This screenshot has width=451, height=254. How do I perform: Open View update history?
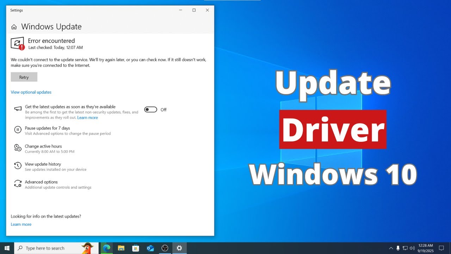43,164
